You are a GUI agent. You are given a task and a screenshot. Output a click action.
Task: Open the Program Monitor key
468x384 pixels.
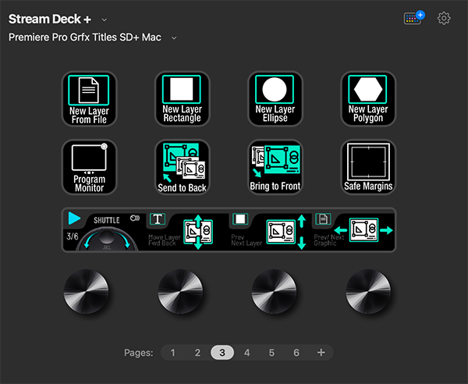(x=89, y=167)
